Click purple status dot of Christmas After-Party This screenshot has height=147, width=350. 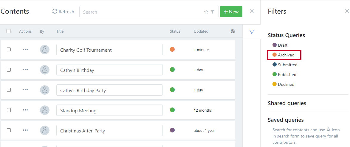coord(172,130)
